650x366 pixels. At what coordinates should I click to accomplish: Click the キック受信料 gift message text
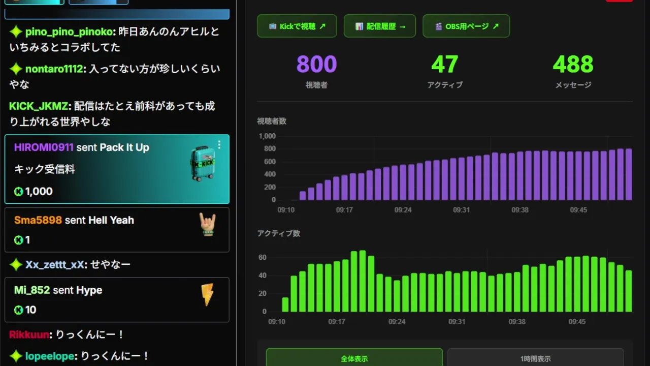tap(45, 169)
